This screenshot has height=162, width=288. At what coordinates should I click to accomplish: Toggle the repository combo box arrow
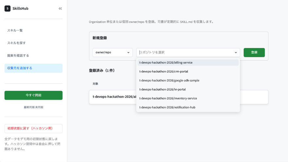[x=236, y=53]
